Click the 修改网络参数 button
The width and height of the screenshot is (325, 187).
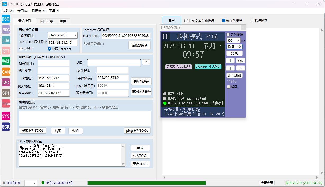tap(141, 92)
